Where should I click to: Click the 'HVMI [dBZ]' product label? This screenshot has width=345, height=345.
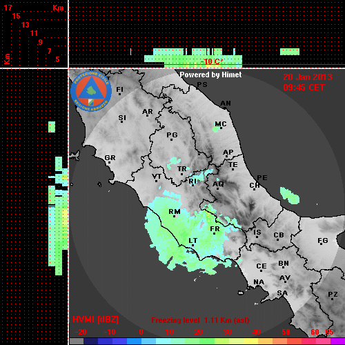[x=95, y=319]
